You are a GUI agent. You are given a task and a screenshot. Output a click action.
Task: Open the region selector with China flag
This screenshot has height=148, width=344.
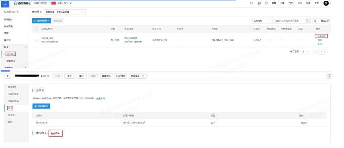coord(62,3)
